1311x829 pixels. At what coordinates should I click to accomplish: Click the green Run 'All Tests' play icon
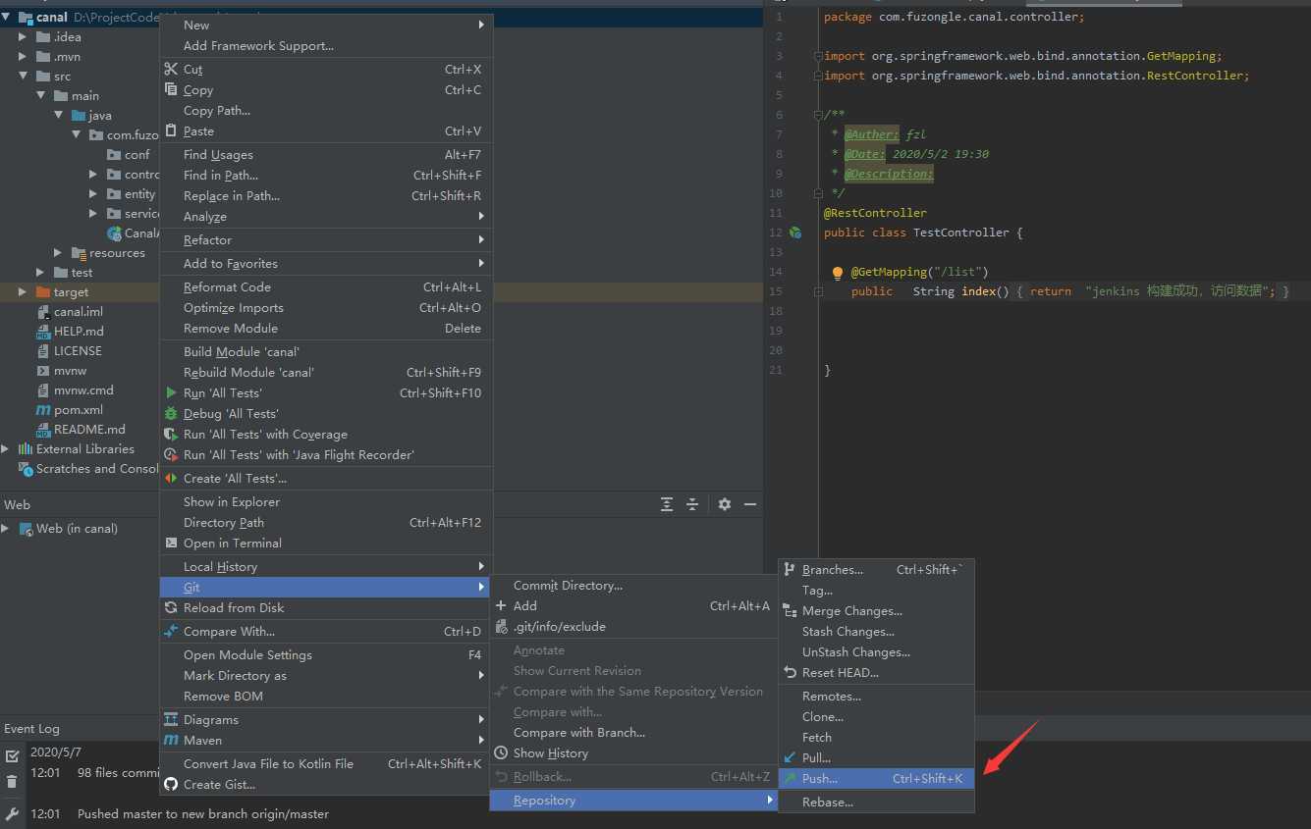coord(171,392)
